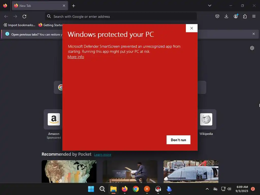This screenshot has width=260, height=195.
Task: Open the Helix mattress Pocket story
Action: coord(130,171)
